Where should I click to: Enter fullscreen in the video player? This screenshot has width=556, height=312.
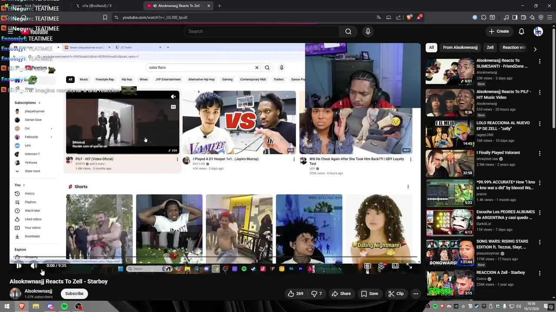[x=409, y=266]
